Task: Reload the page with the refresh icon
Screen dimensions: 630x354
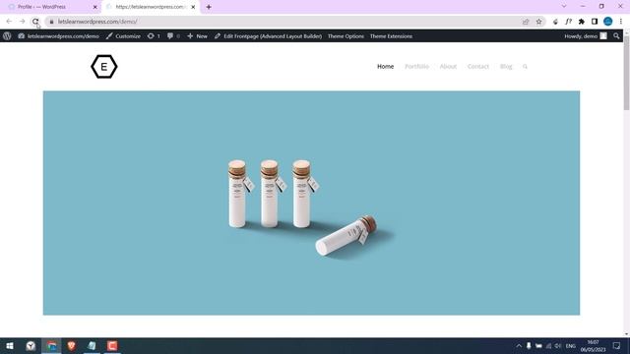Action: pyautogui.click(x=35, y=22)
